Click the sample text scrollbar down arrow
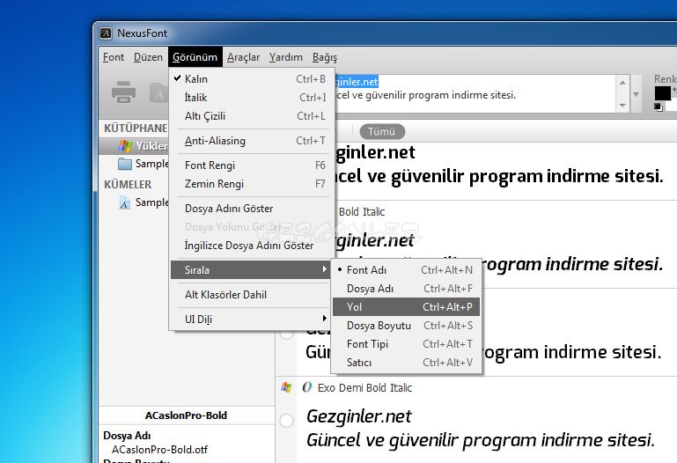677x463 pixels. click(x=622, y=106)
